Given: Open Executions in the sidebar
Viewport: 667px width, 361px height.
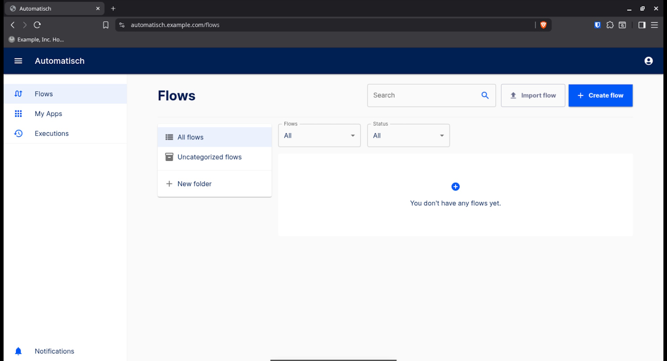Looking at the screenshot, I should coord(51,134).
